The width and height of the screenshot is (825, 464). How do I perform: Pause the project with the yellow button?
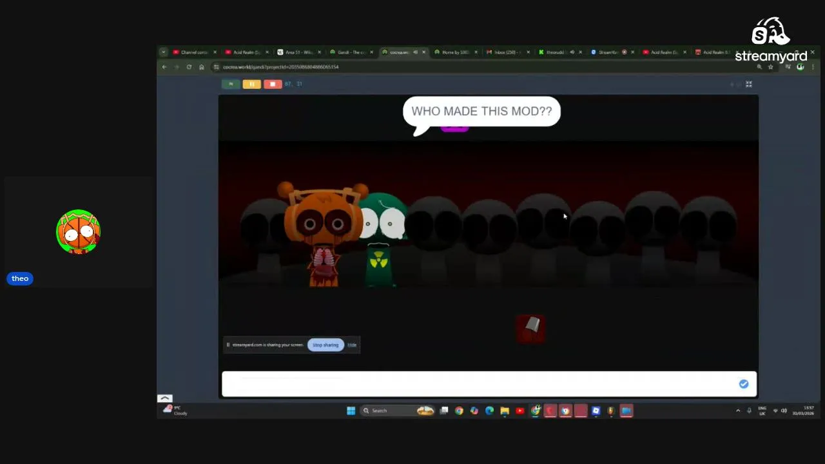pos(251,84)
